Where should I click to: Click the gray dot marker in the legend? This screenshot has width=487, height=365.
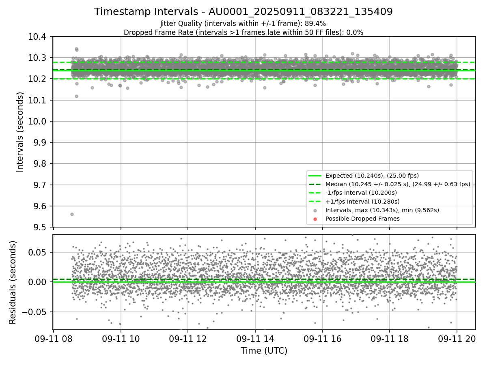pyautogui.click(x=315, y=210)
